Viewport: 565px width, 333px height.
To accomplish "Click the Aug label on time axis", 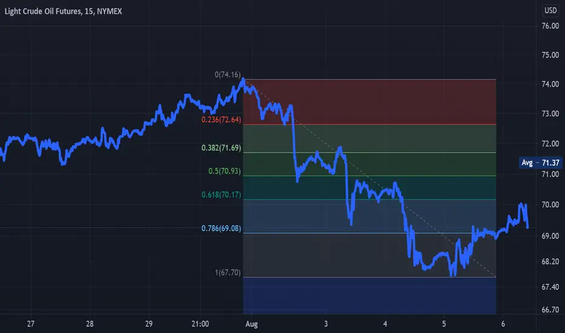I will click(x=252, y=324).
